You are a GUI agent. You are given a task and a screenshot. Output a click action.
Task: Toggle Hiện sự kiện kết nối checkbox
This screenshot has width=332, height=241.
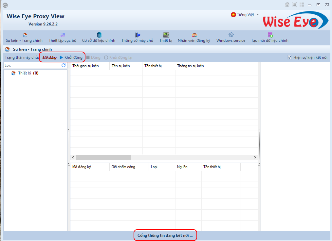click(x=289, y=57)
